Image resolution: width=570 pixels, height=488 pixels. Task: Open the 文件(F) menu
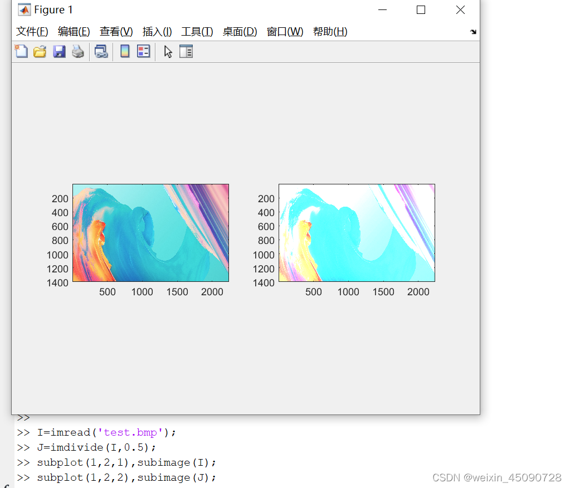[32, 32]
